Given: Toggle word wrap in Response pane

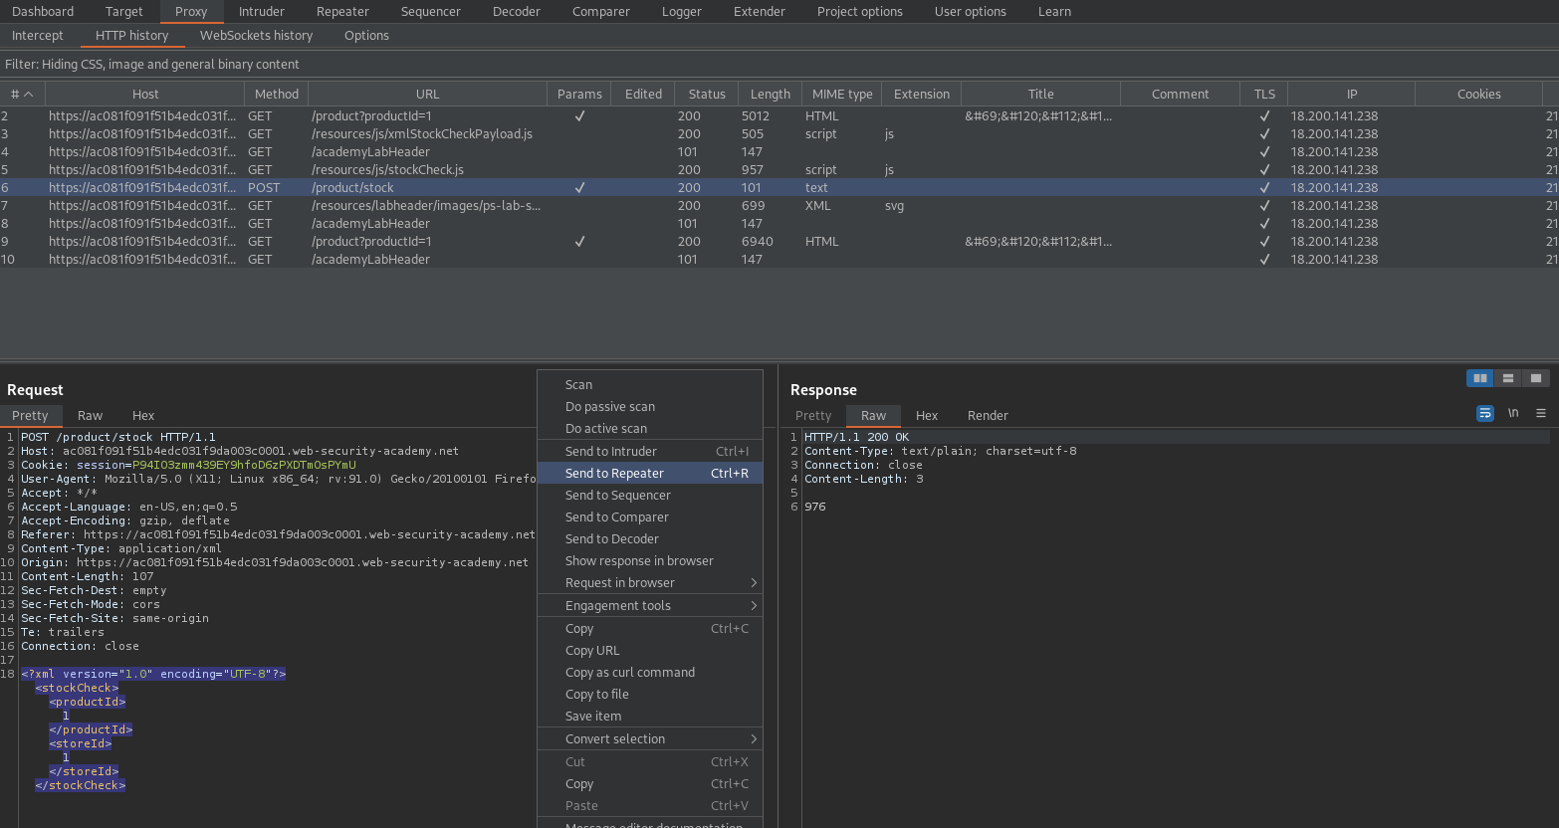Looking at the screenshot, I should point(1485,413).
